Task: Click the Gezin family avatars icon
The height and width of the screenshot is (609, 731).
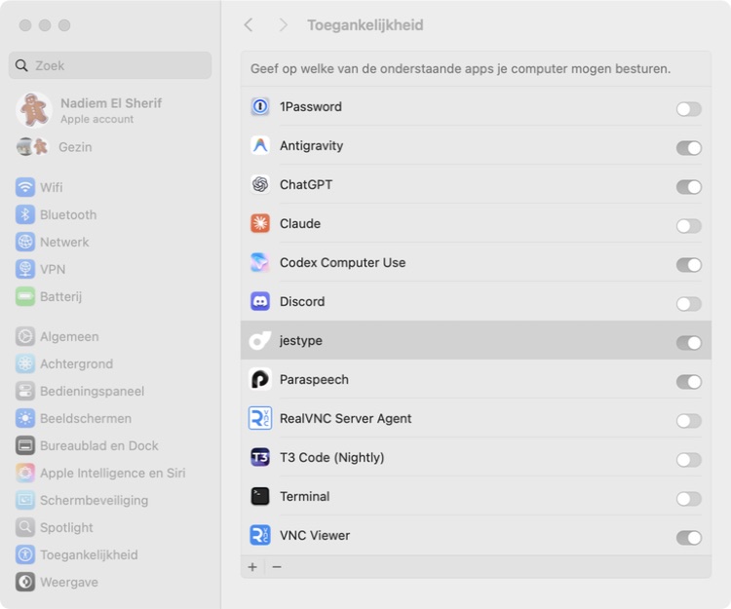Action: (32, 147)
